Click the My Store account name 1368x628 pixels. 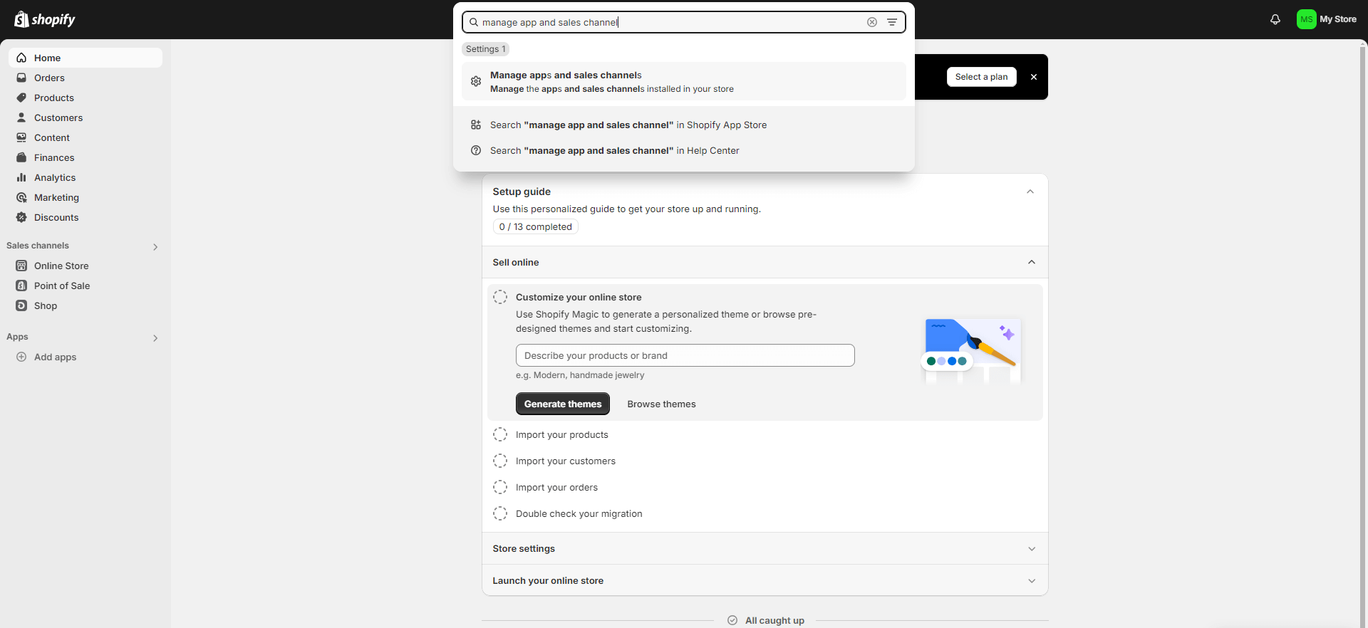[1338, 19]
